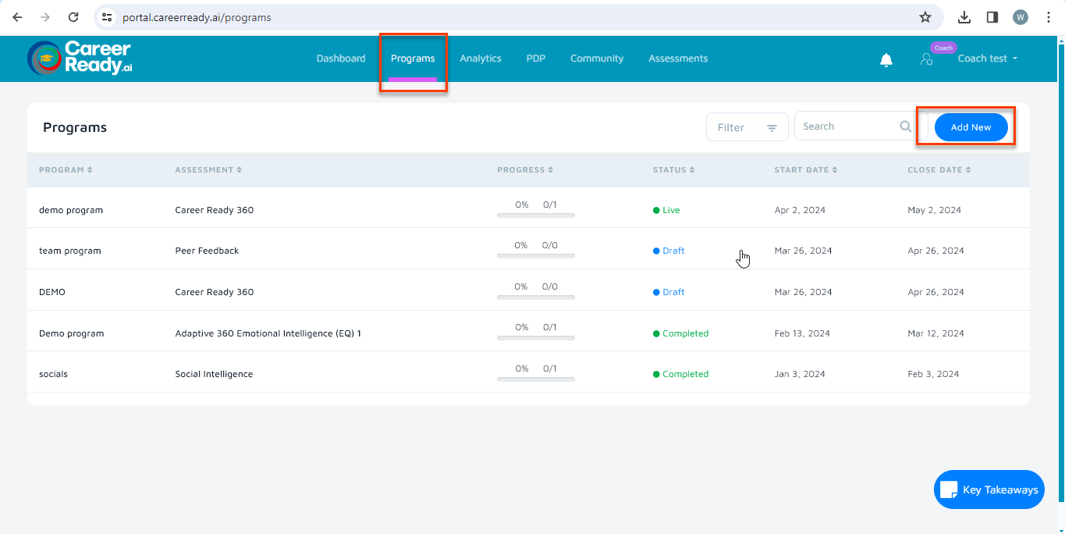The image size is (1065, 534).
Task: Open the browser downloads icon
Action: pos(964,17)
